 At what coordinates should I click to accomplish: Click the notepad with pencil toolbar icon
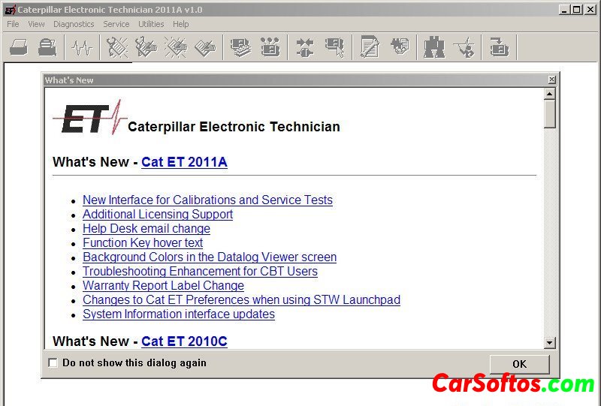point(369,48)
